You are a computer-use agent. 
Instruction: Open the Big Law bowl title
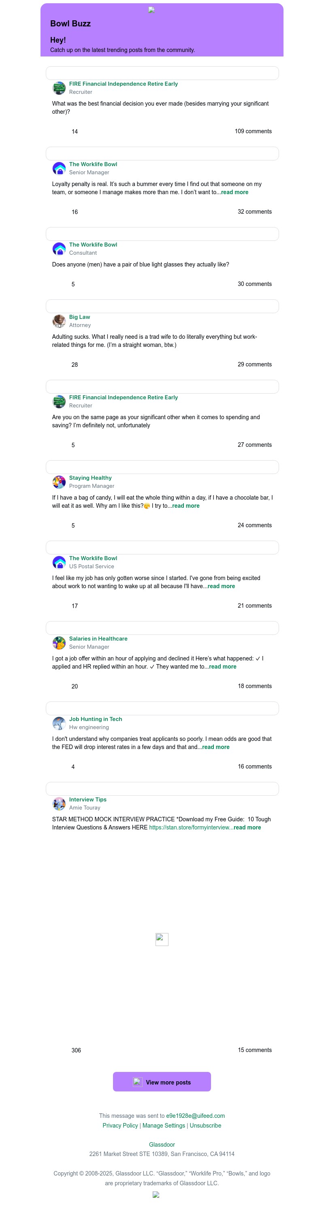79,317
